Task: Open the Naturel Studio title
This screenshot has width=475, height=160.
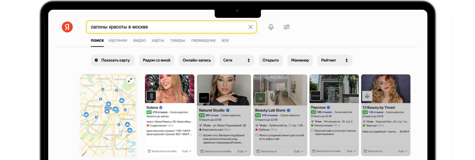Action: pyautogui.click(x=212, y=110)
